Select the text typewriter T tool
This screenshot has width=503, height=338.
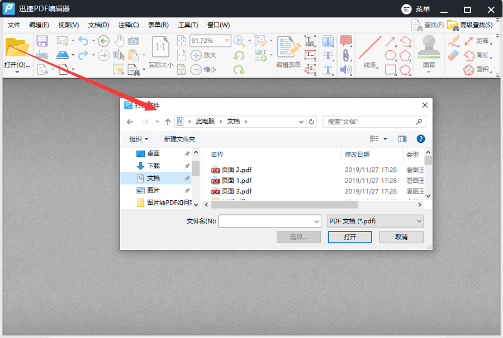pos(328,41)
